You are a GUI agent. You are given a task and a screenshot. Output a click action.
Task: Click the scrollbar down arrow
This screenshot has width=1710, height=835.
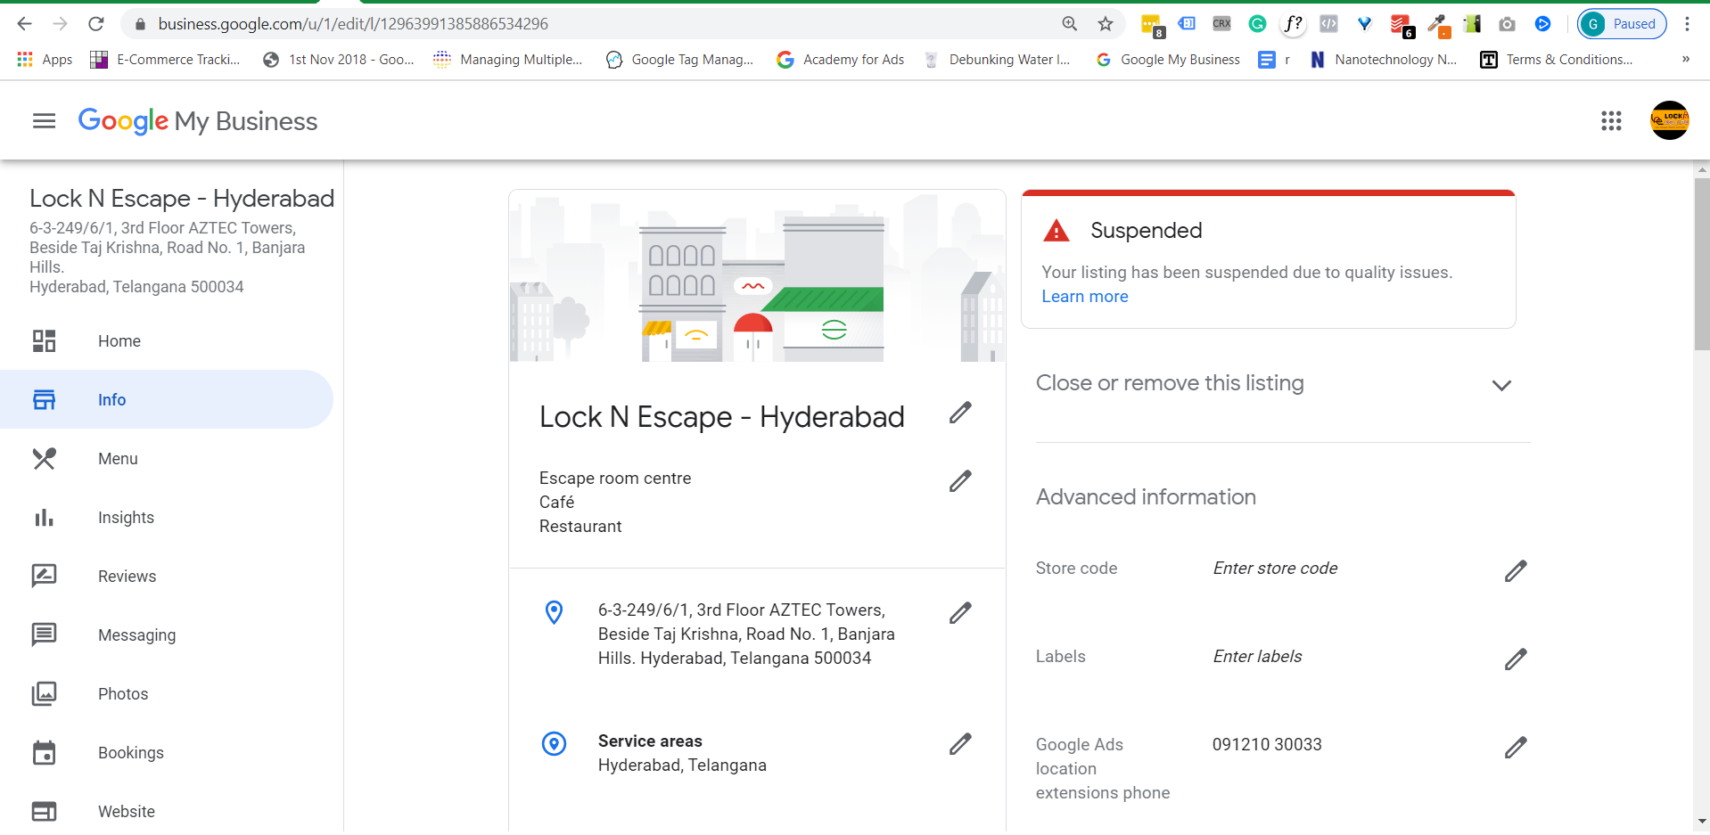[1702, 821]
